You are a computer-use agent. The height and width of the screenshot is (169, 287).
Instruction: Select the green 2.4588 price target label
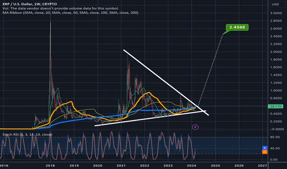point(237,27)
